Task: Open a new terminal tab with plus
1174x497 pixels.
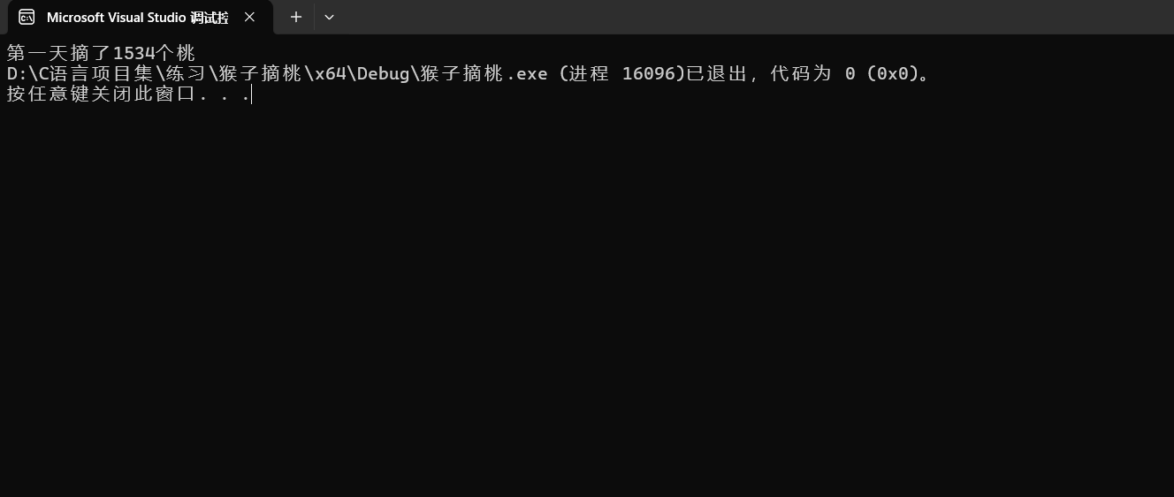Action: [x=296, y=17]
